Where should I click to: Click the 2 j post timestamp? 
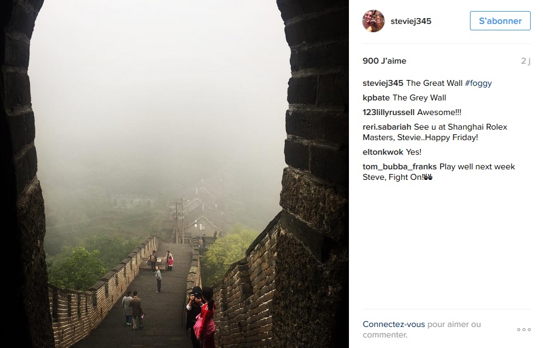(x=525, y=61)
